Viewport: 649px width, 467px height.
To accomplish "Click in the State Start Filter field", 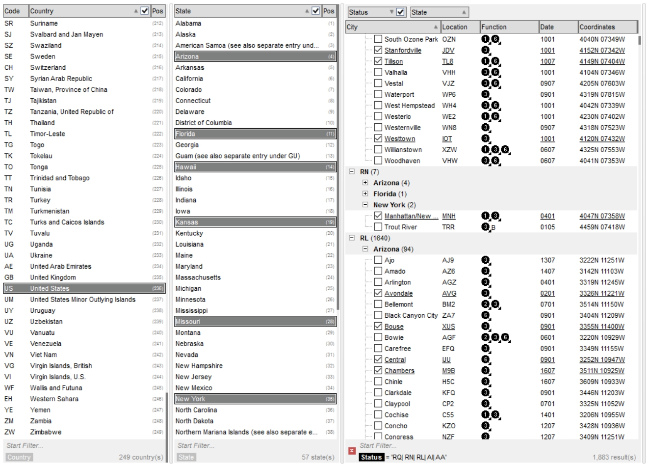I will 256,445.
